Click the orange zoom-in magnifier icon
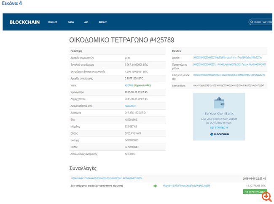 (267, 197)
